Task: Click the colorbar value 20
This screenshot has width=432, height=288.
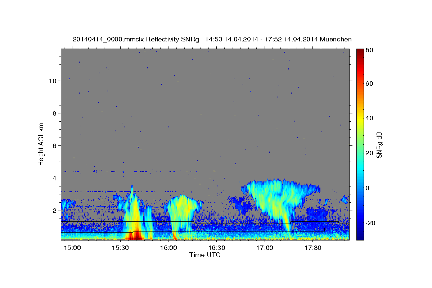Action: [x=369, y=153]
